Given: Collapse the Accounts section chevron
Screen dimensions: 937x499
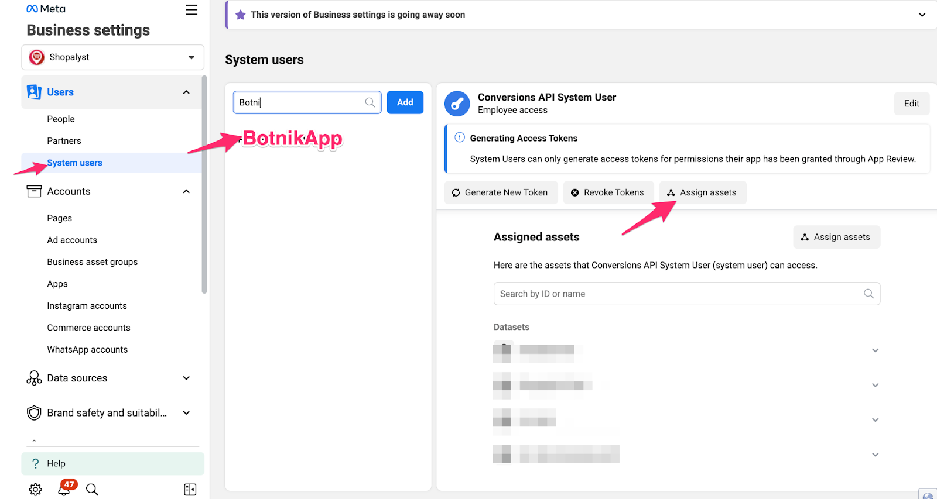Looking at the screenshot, I should [x=186, y=191].
